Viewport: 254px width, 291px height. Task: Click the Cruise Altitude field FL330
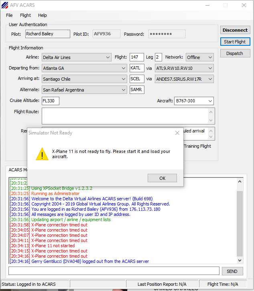point(51,101)
